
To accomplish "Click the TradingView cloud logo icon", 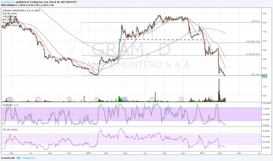I will tap(18, 158).
